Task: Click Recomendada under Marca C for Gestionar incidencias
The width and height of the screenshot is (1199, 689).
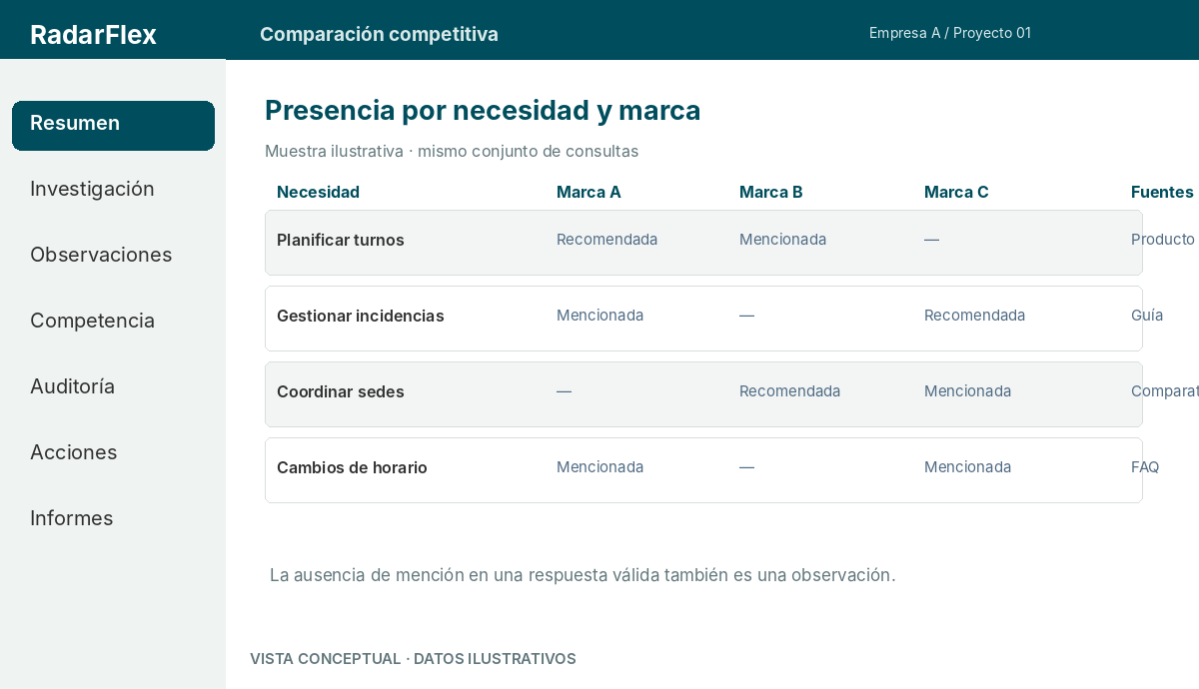Action: (x=974, y=316)
